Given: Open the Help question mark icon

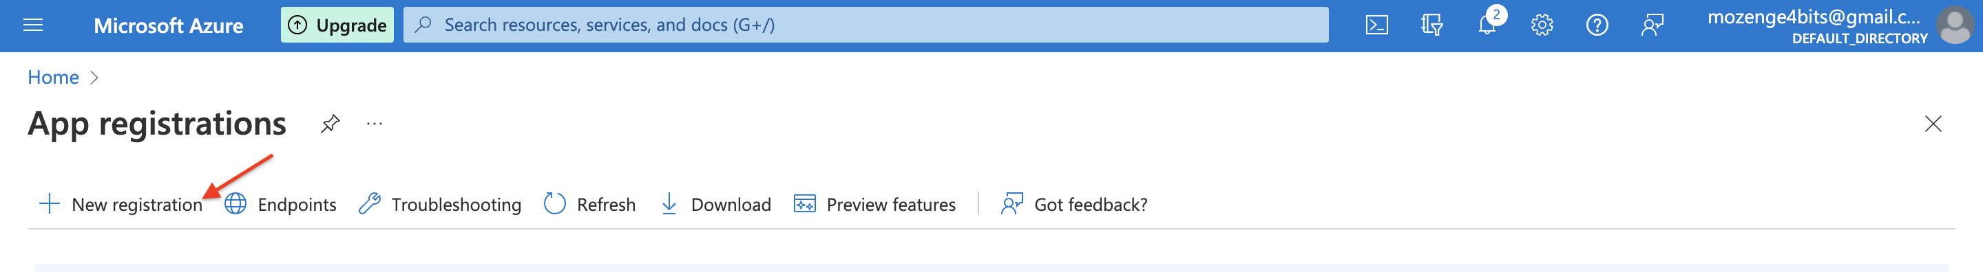Looking at the screenshot, I should coord(1597,25).
